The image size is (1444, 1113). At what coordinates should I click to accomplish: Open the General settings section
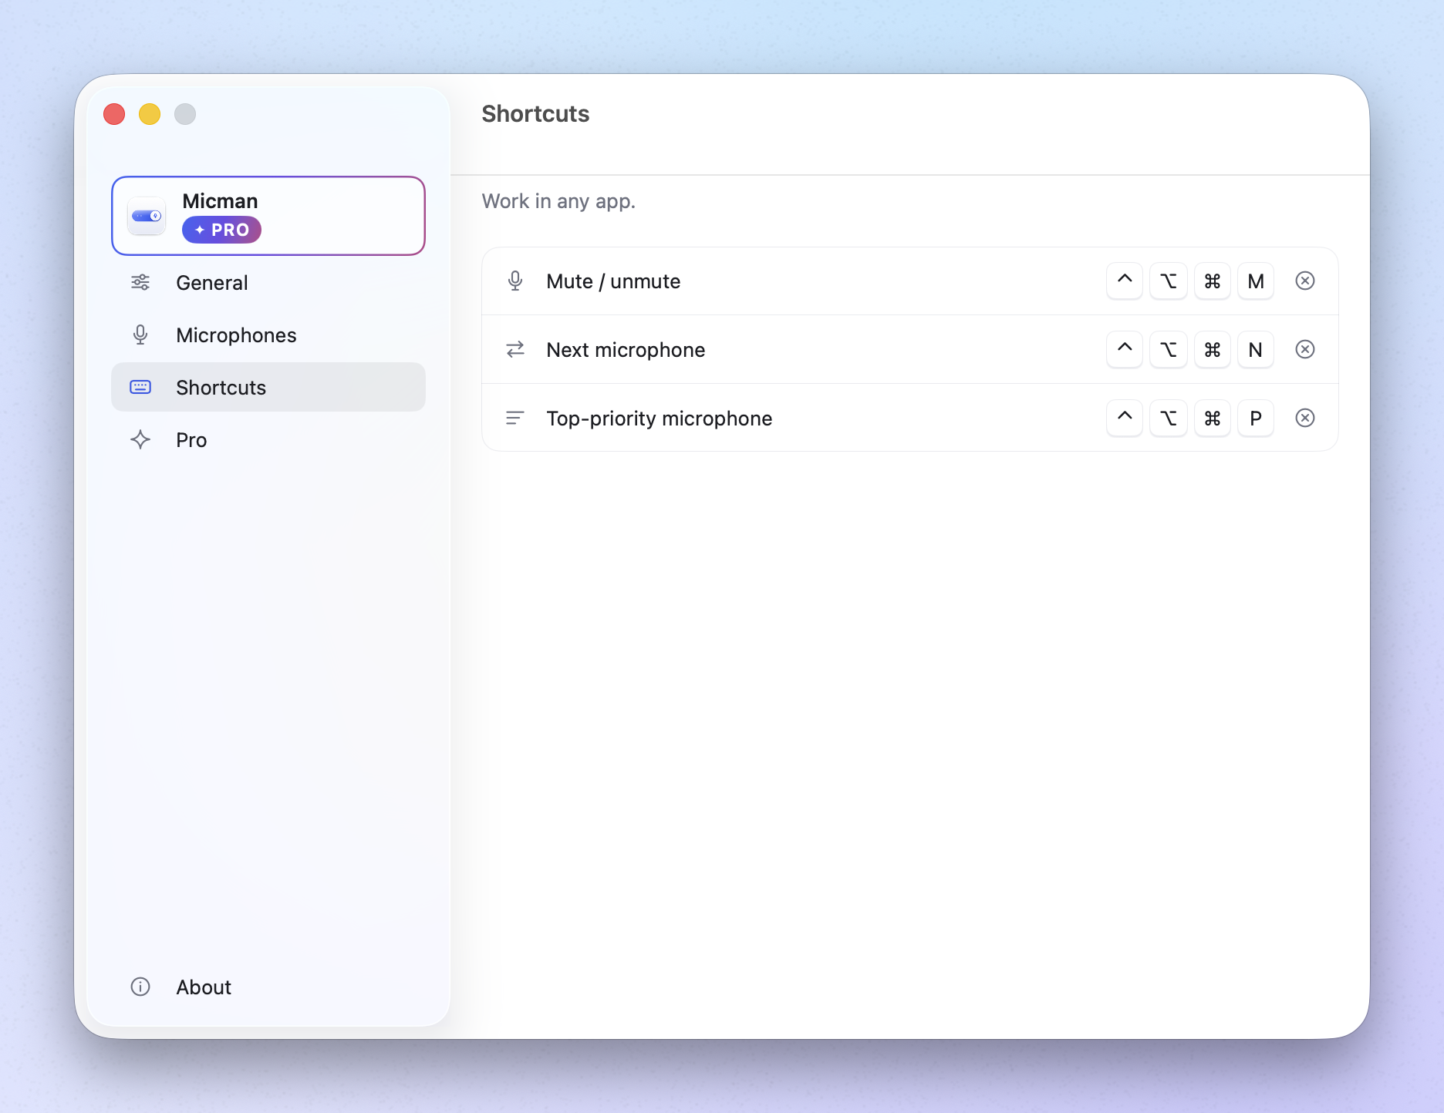tap(268, 283)
